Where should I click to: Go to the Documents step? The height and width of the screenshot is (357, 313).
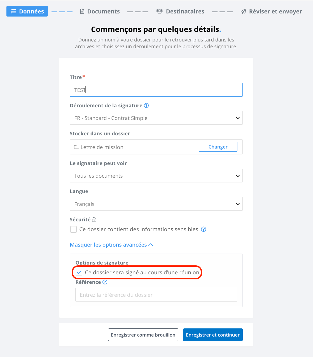pyautogui.click(x=100, y=11)
